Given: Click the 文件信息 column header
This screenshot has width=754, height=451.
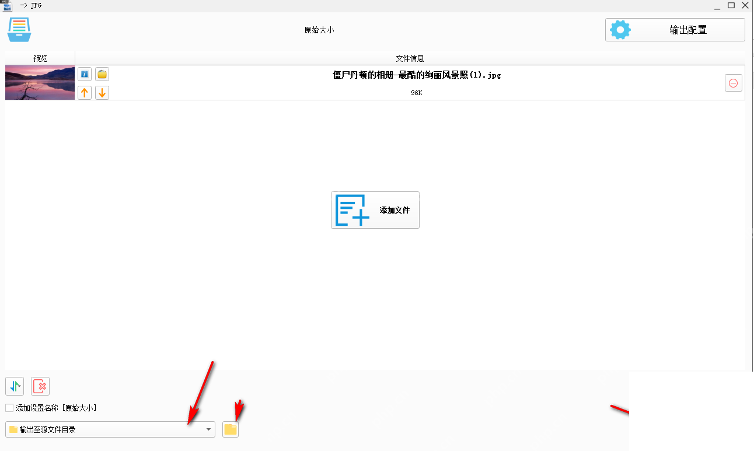Looking at the screenshot, I should click(410, 58).
